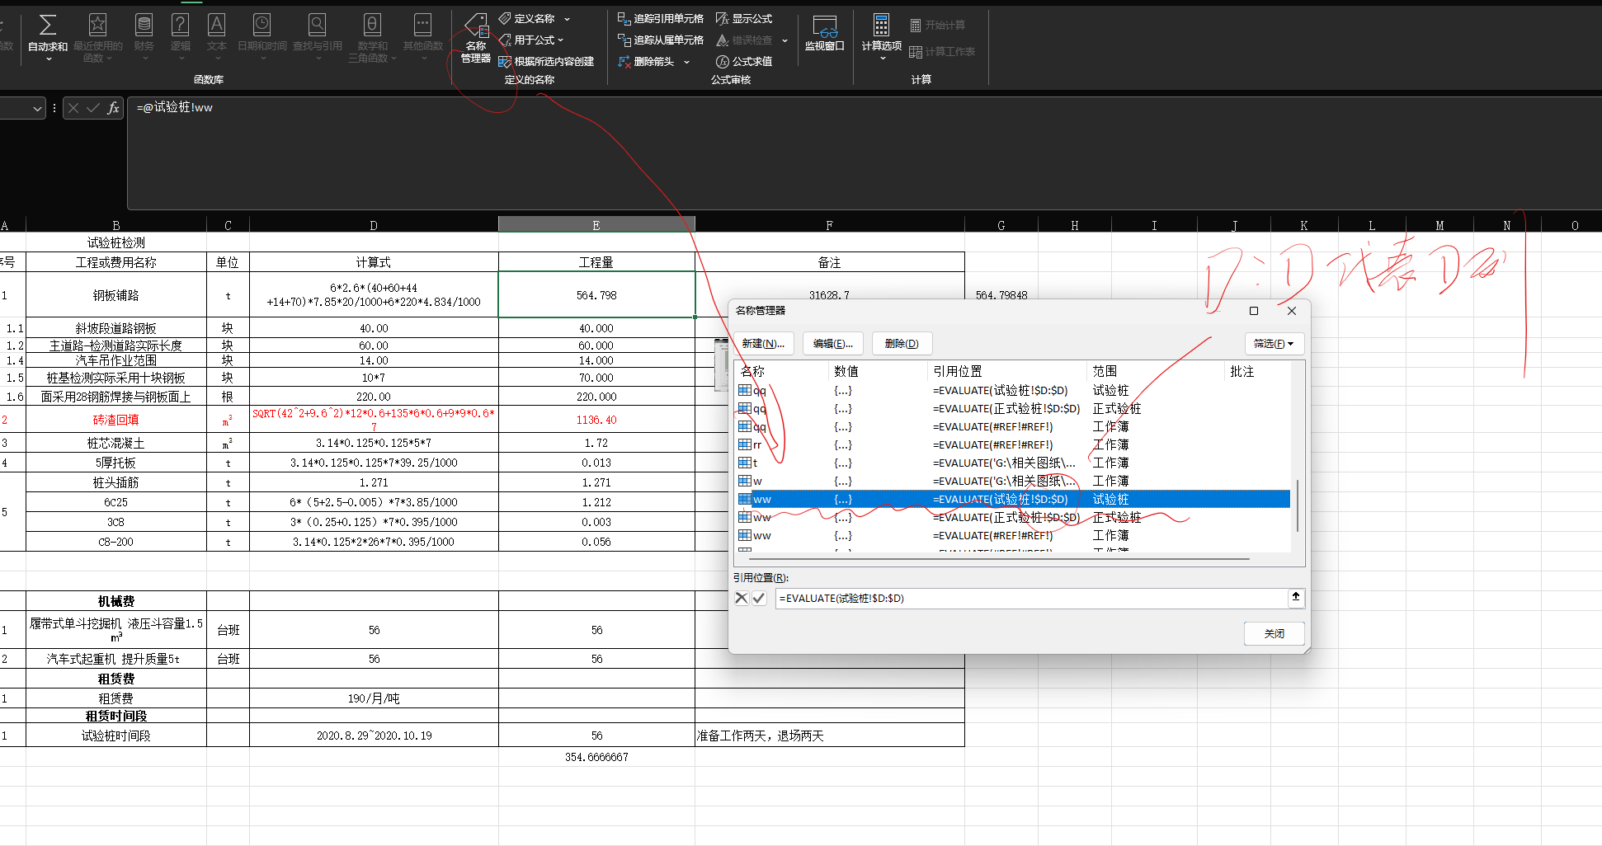Open Recently Used functions (最近使用的函数)
Viewport: 1602px width, 846px height.
click(97, 37)
